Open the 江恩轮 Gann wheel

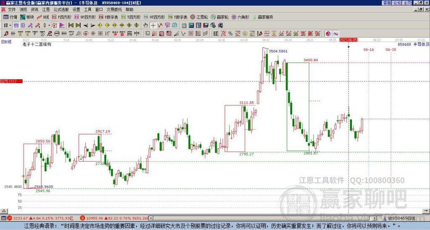pos(199,17)
